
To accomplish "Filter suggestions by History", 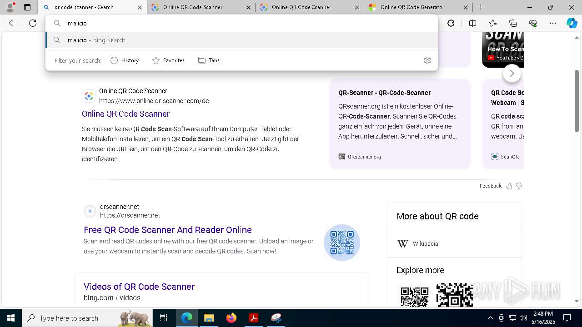I will [125, 60].
